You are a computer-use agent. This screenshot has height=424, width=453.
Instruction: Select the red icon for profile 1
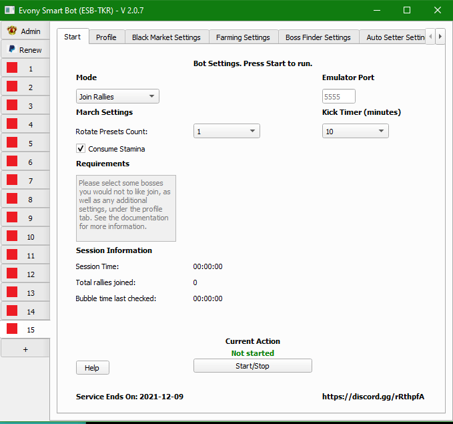tap(12, 68)
